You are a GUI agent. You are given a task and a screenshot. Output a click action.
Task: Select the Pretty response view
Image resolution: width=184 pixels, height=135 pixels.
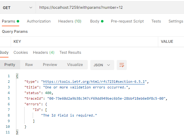pyautogui.click(x=10, y=65)
